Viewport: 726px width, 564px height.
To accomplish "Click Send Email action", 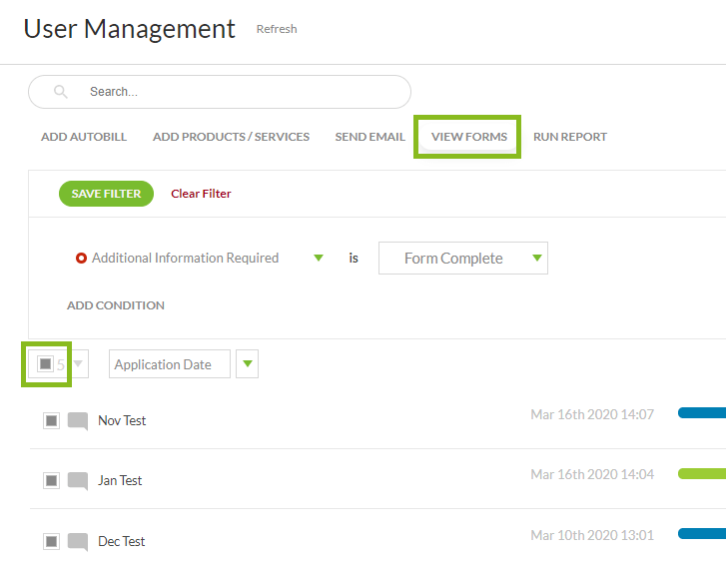I will [369, 137].
